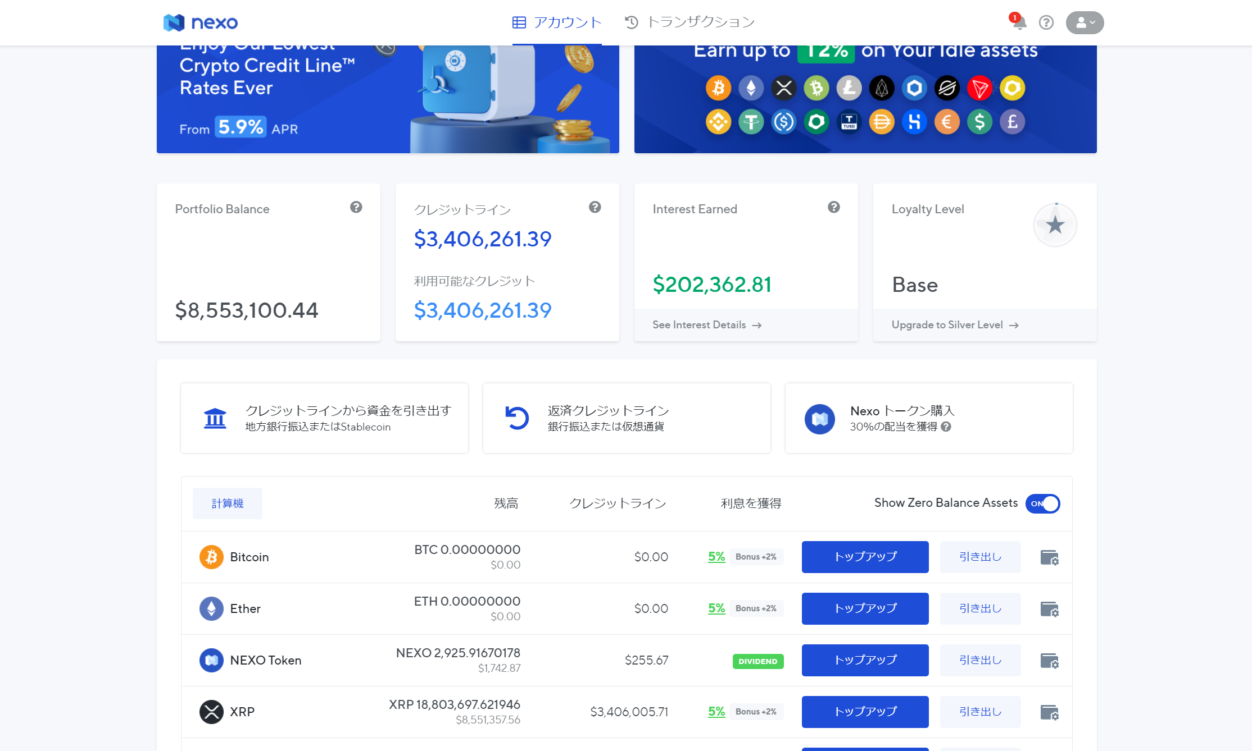1252x751 pixels.
Task: Click トップアップ for NEXO Token
Action: (865, 660)
